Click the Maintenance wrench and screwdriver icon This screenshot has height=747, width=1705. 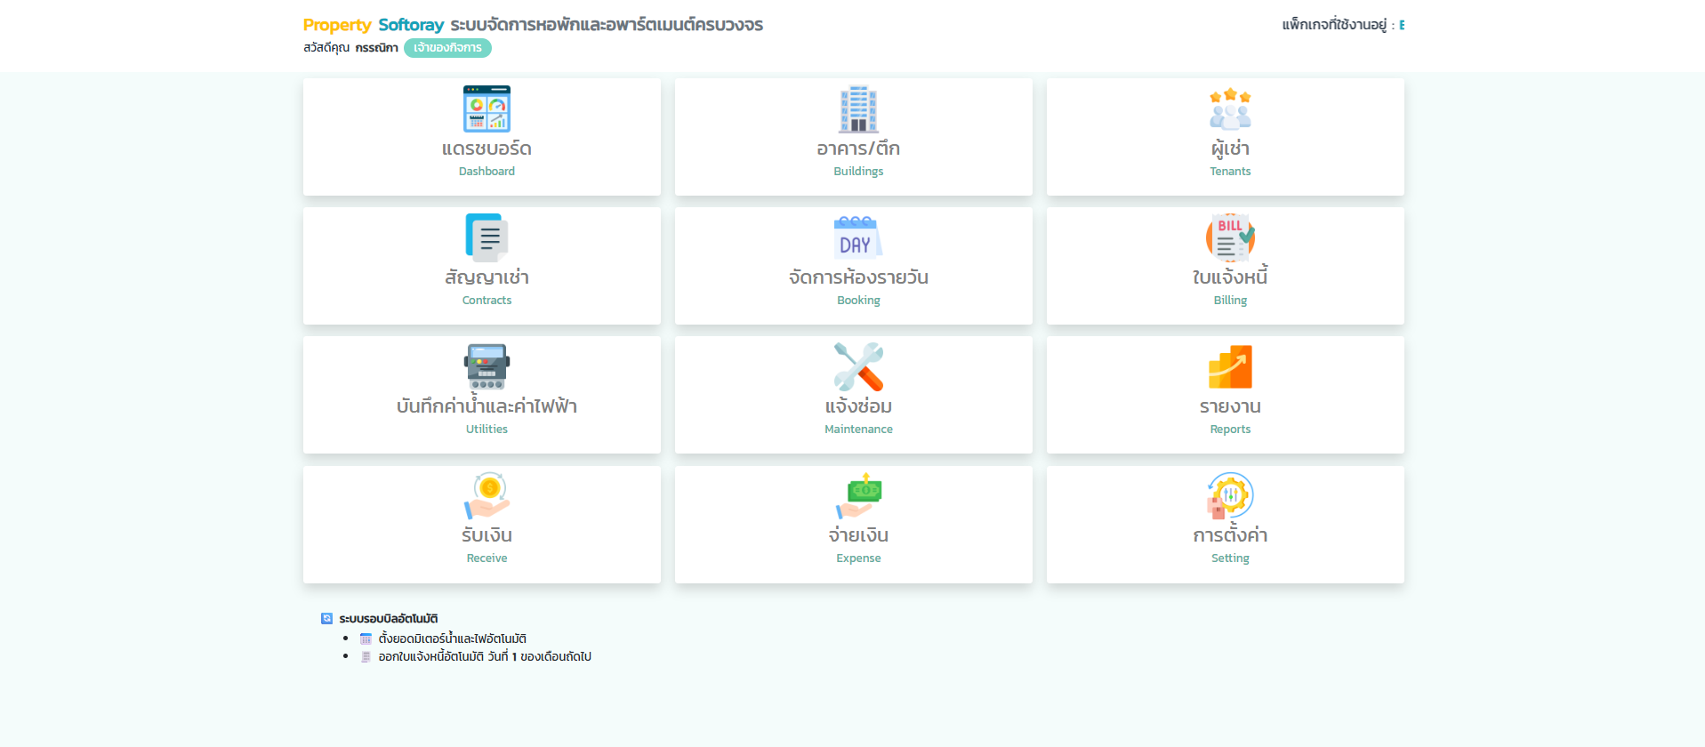coord(858,366)
